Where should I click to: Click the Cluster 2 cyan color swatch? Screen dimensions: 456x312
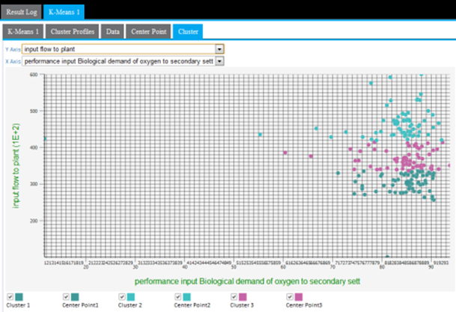[131, 297]
